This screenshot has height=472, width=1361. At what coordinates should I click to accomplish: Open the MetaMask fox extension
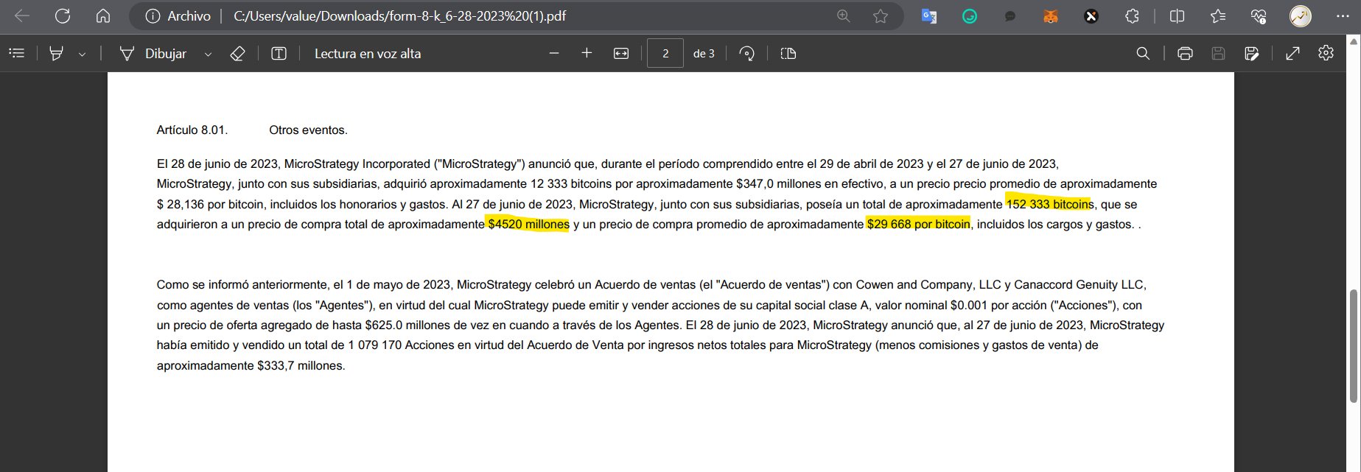tap(1051, 16)
